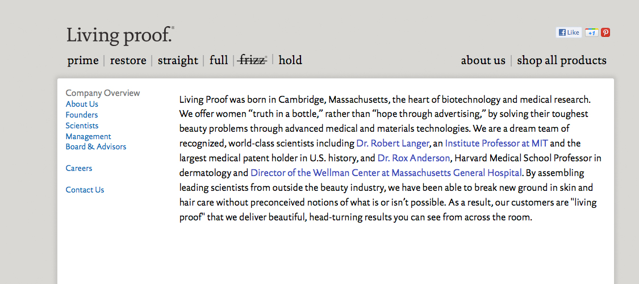Open the about us page
Viewport: 639px width, 284px height.
coord(483,60)
